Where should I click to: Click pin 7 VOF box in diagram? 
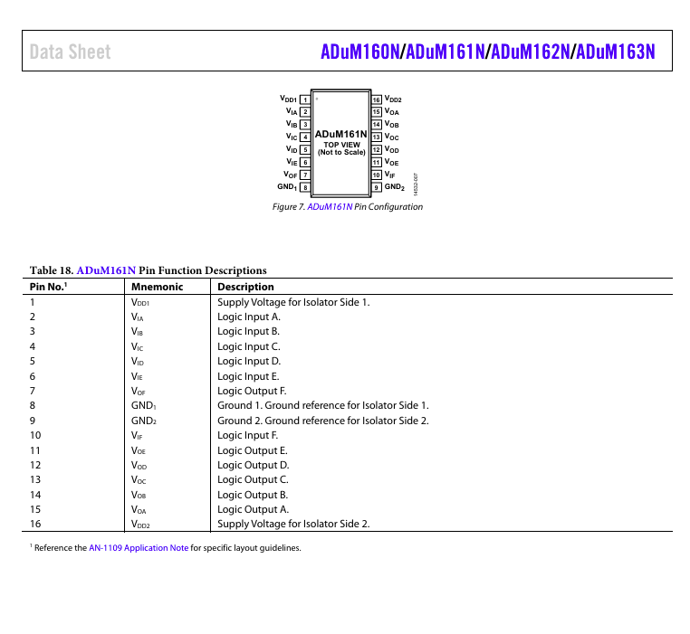tap(305, 175)
